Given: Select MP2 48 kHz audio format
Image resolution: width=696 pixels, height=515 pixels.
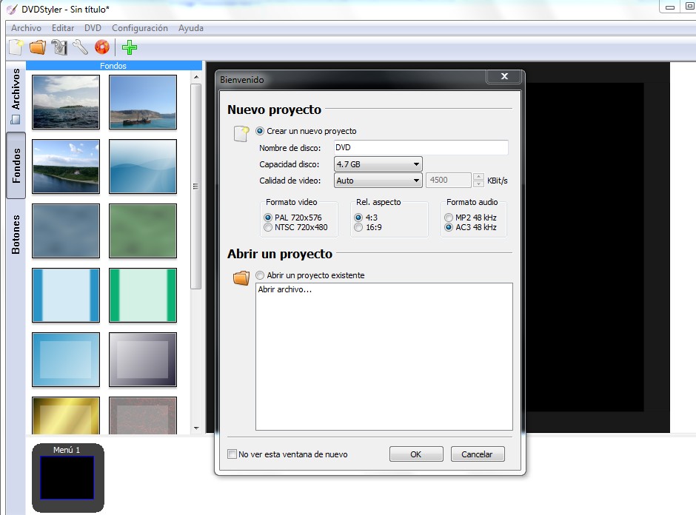Looking at the screenshot, I should click(449, 218).
